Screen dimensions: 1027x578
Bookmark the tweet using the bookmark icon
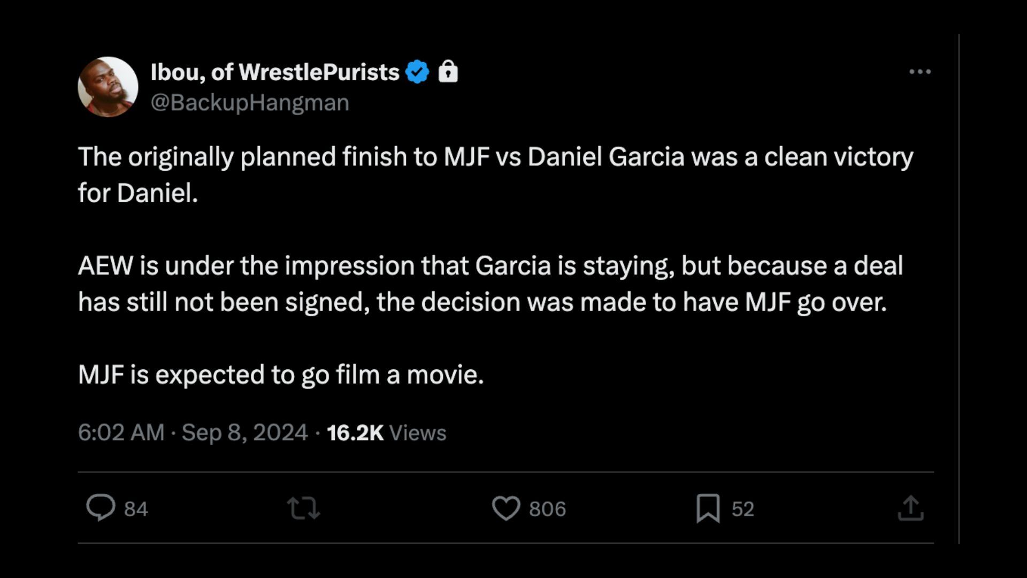tap(708, 508)
